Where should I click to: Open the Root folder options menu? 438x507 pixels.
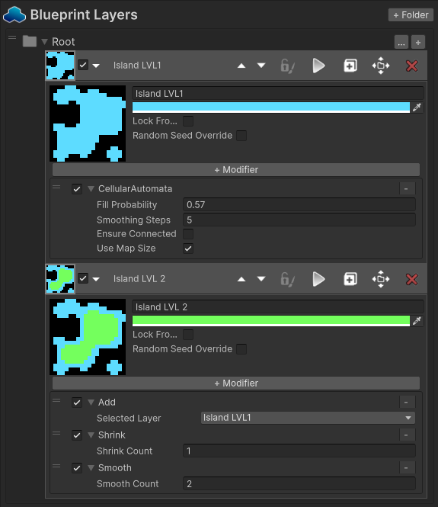401,42
